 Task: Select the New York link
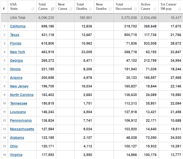pyautogui.click(x=17, y=52)
